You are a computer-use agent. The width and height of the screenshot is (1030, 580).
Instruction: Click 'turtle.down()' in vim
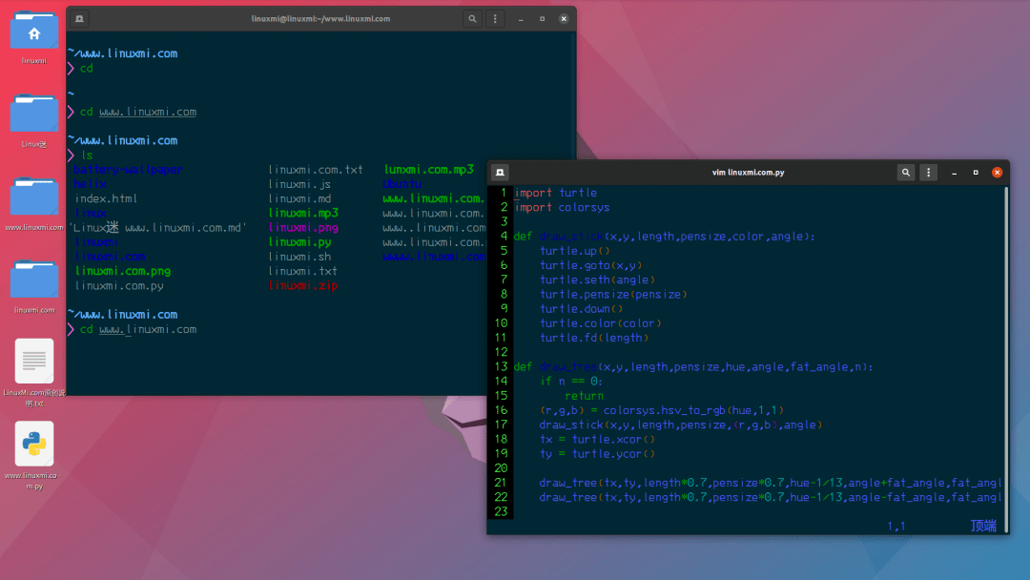coord(582,309)
